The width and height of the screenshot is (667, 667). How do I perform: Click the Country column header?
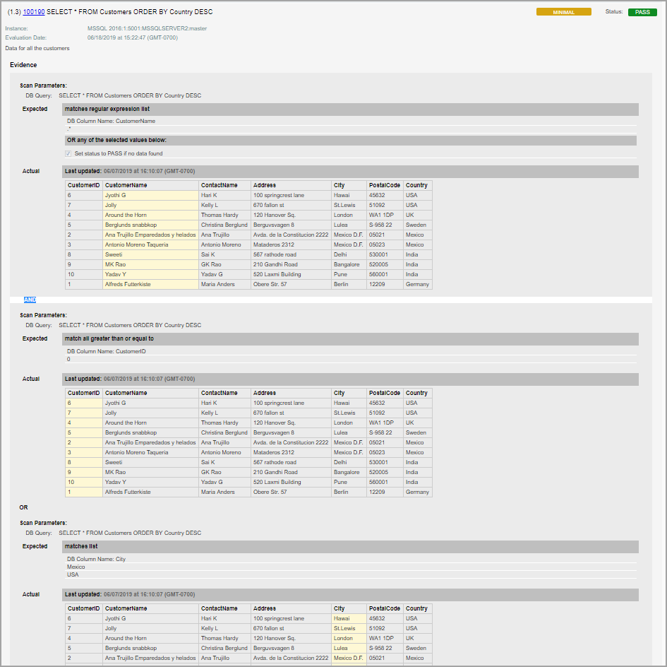[416, 185]
